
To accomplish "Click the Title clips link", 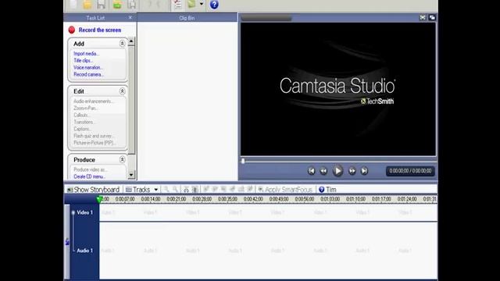I will pos(84,61).
